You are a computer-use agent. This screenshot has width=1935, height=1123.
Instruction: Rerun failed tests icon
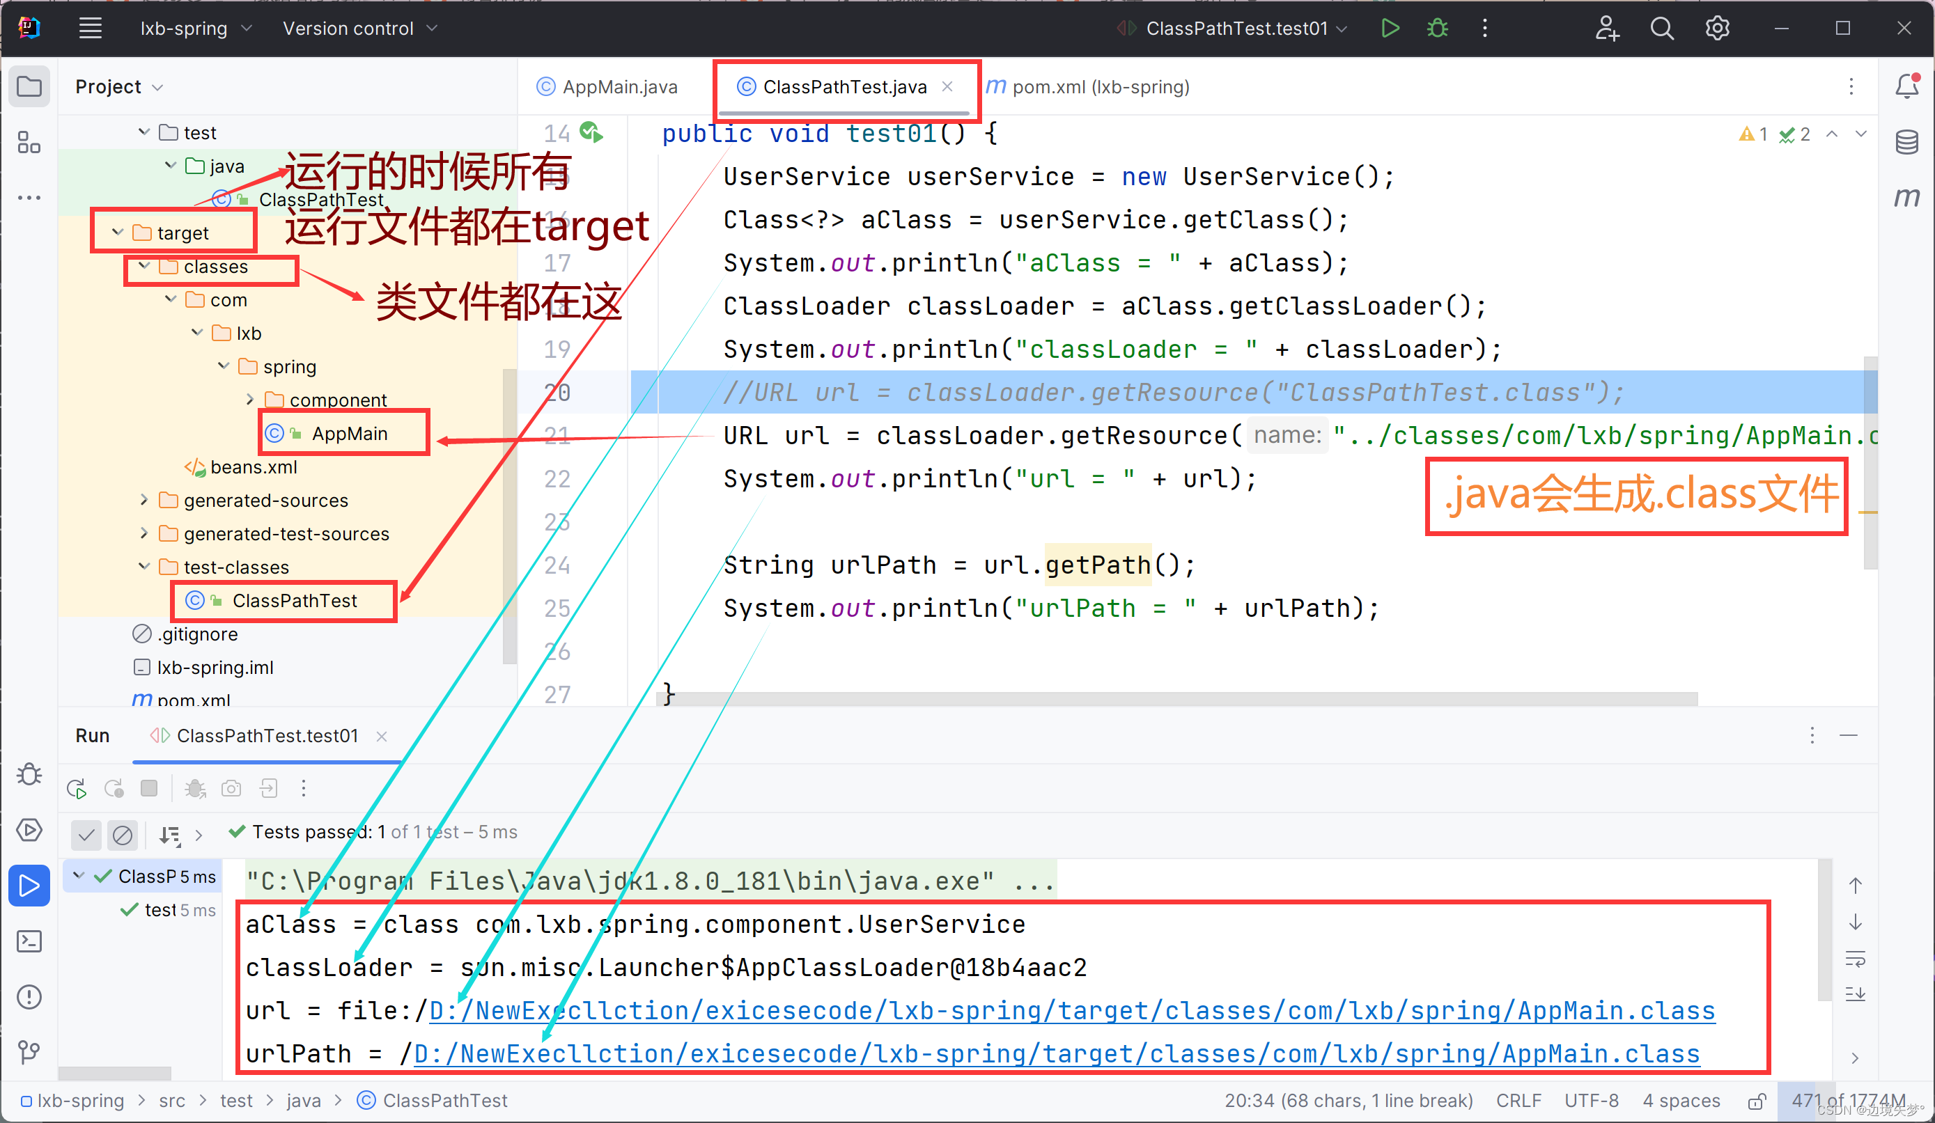(x=114, y=788)
